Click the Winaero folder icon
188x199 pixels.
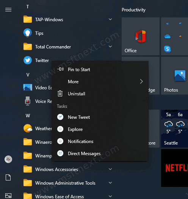pos(28,142)
